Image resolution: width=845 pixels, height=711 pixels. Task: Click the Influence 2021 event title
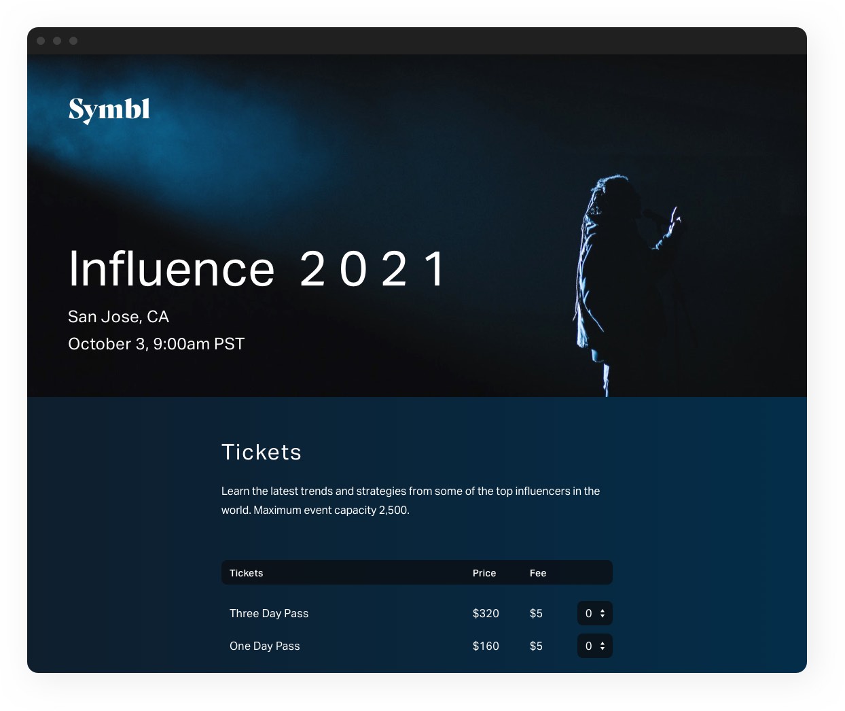pyautogui.click(x=256, y=267)
